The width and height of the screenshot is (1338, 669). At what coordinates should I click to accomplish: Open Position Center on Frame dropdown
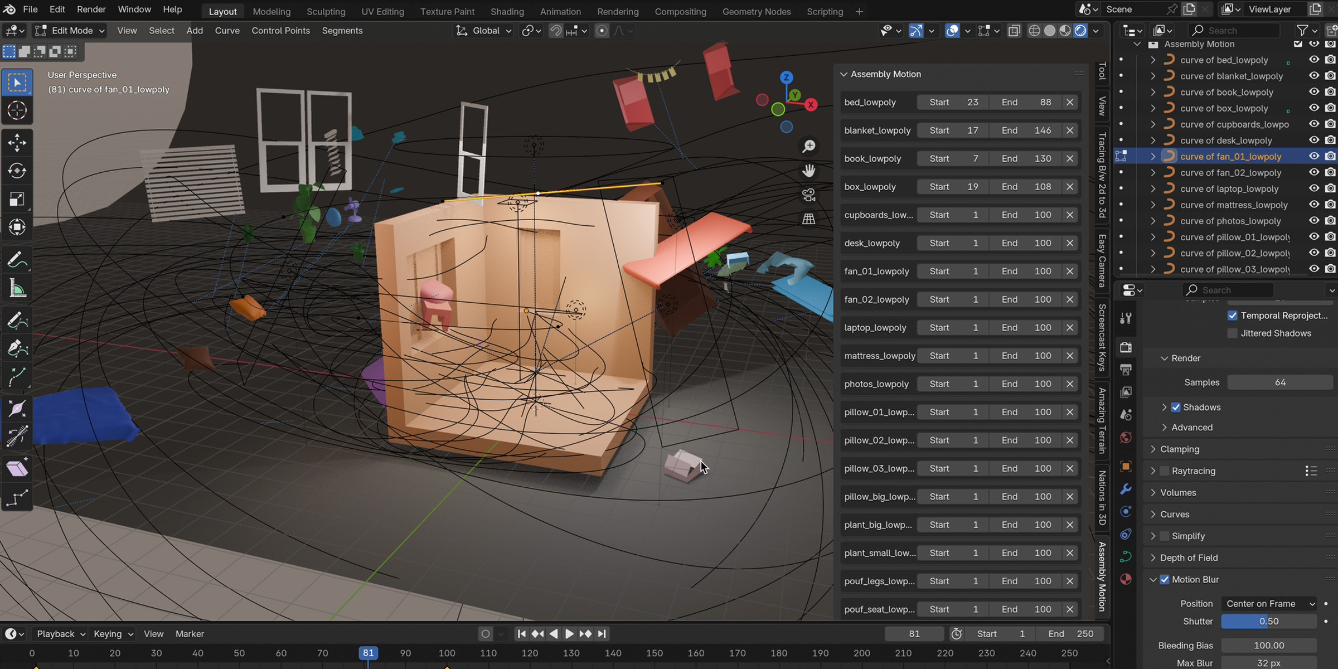(1270, 604)
